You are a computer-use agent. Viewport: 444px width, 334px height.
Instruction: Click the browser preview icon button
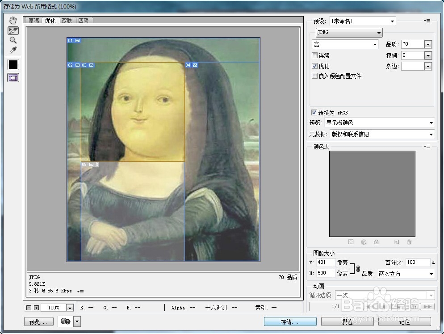[x=66, y=321]
